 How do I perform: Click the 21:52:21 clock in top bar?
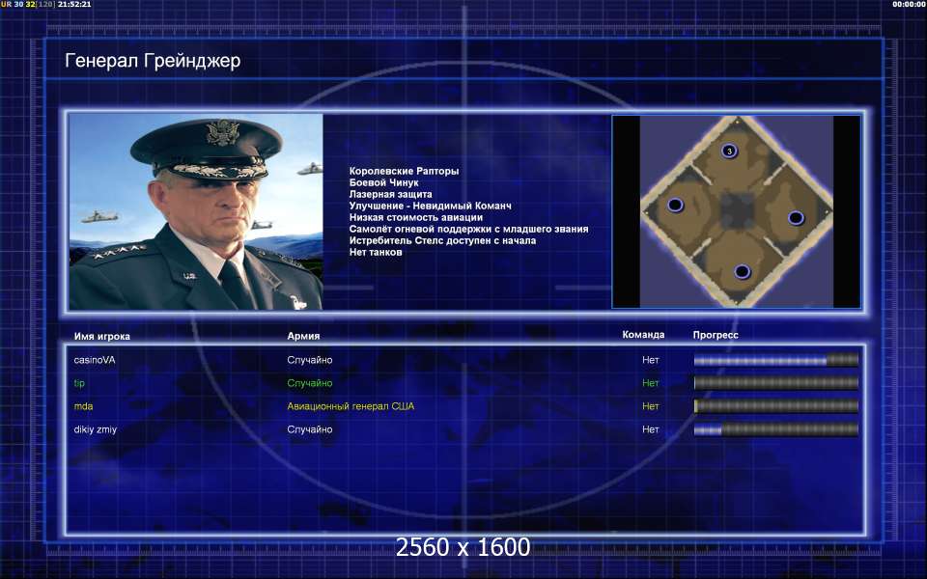point(74,4)
